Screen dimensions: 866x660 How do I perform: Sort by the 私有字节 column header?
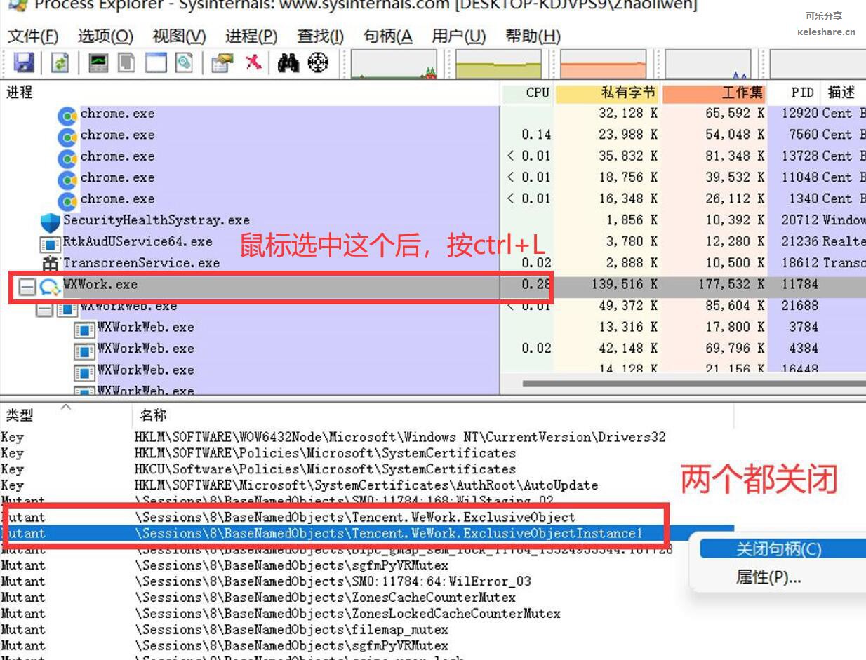tap(608, 92)
